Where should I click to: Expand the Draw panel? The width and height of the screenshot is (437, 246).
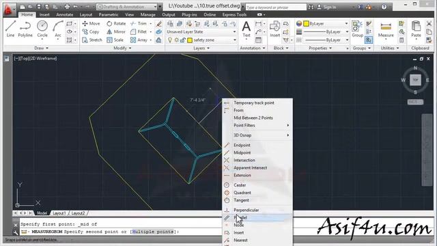point(41,49)
